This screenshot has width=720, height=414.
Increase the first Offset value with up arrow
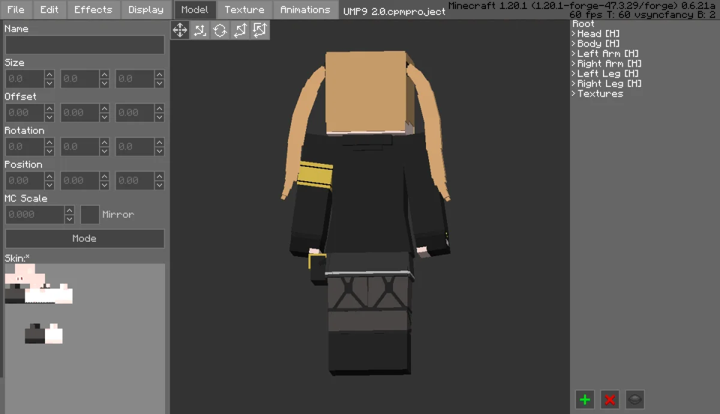pos(50,108)
